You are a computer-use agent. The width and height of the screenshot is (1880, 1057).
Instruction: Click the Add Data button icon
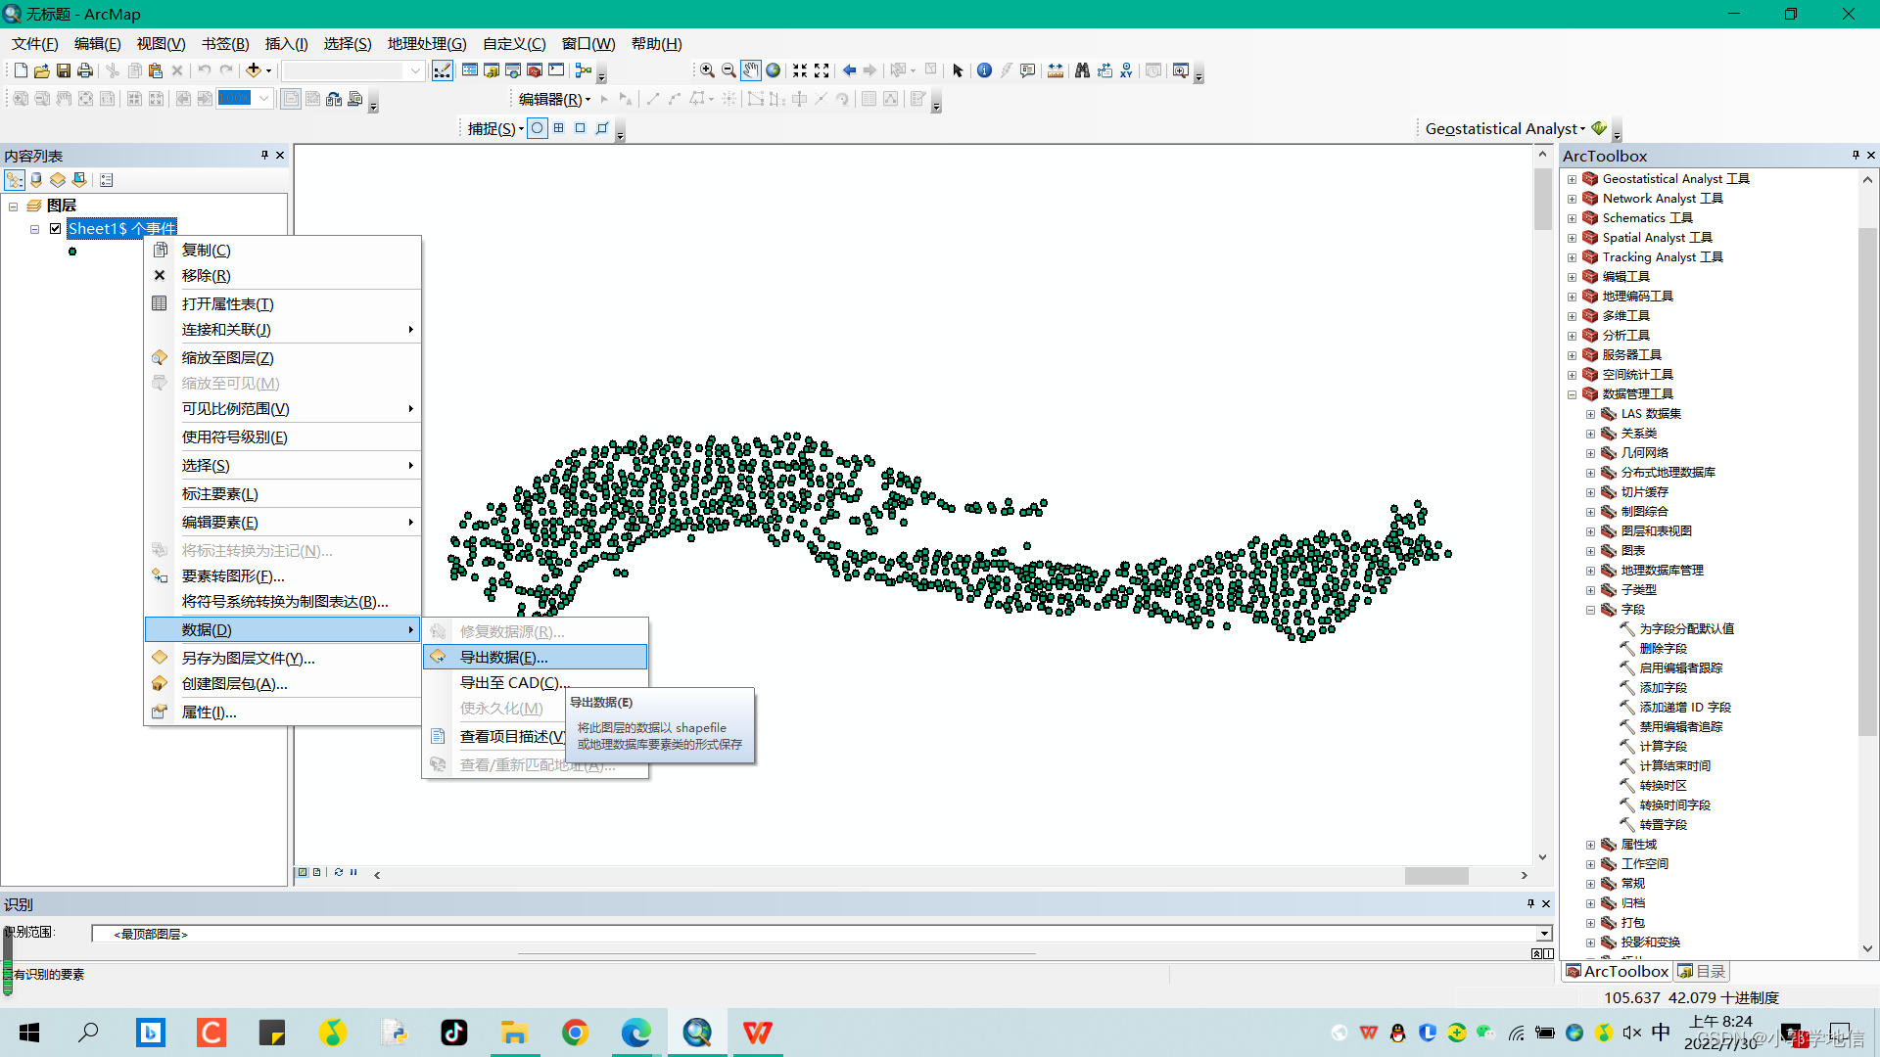pyautogui.click(x=254, y=70)
